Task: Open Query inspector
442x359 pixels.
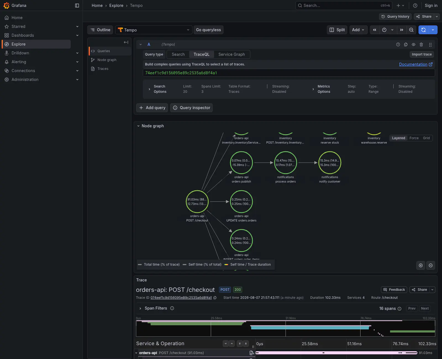Action: pos(191,108)
